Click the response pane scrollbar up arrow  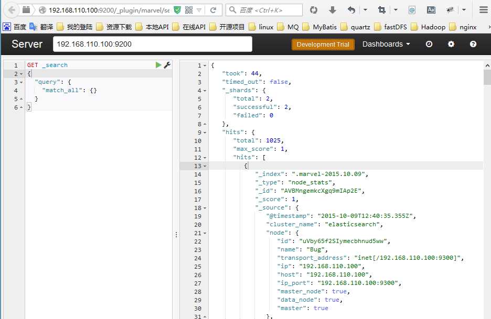click(487, 65)
